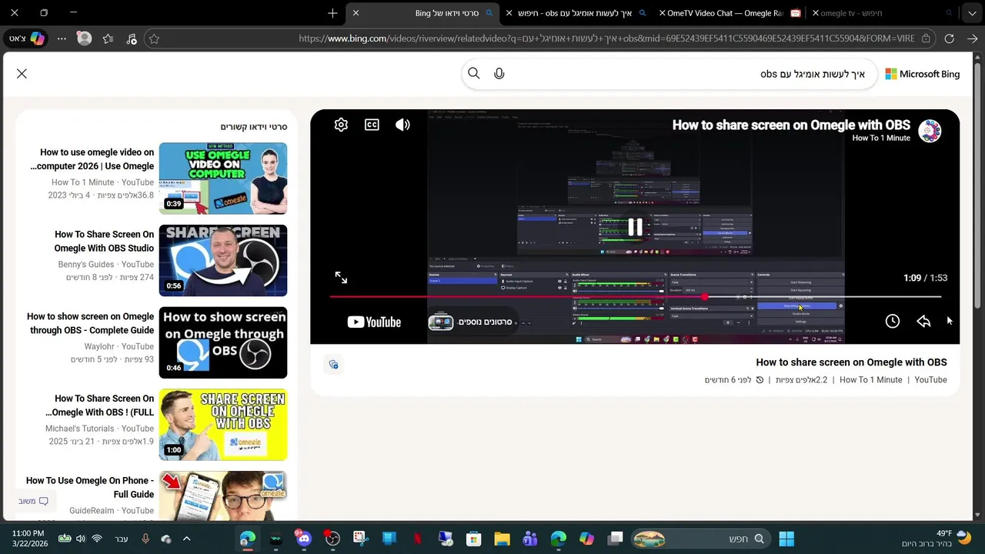985x554 pixels.
Task: Open the media control icon in toolbar
Action: point(131,38)
